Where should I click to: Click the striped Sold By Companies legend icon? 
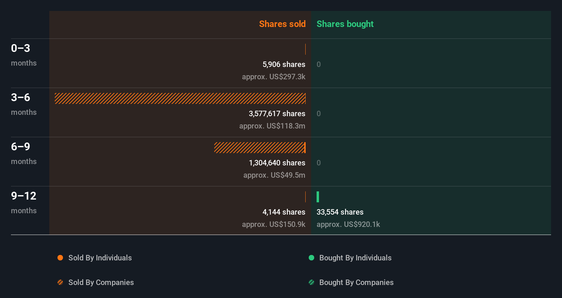pyautogui.click(x=60, y=282)
